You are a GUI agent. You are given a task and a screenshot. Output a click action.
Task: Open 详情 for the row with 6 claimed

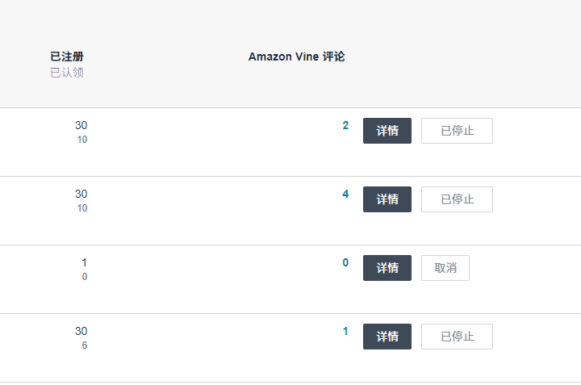tap(387, 337)
